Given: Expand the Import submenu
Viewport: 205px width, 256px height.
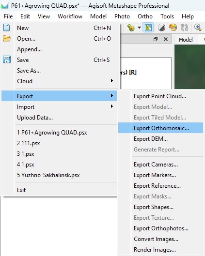Looking at the screenshot, I should pyautogui.click(x=59, y=107).
